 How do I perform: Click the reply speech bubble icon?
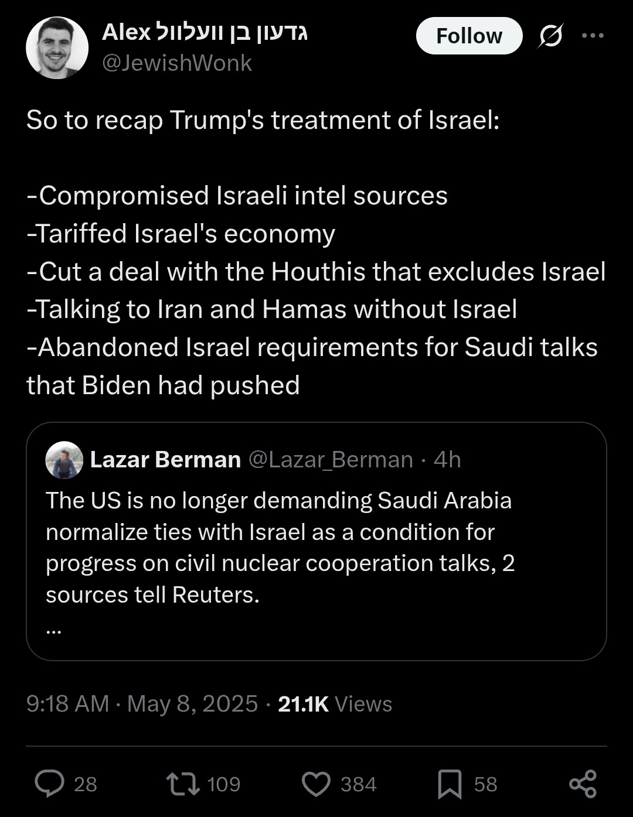[x=49, y=784]
